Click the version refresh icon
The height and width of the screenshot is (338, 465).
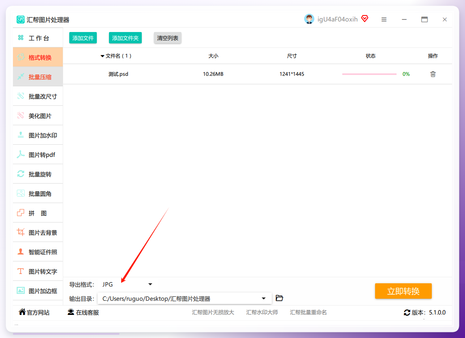coord(407,312)
